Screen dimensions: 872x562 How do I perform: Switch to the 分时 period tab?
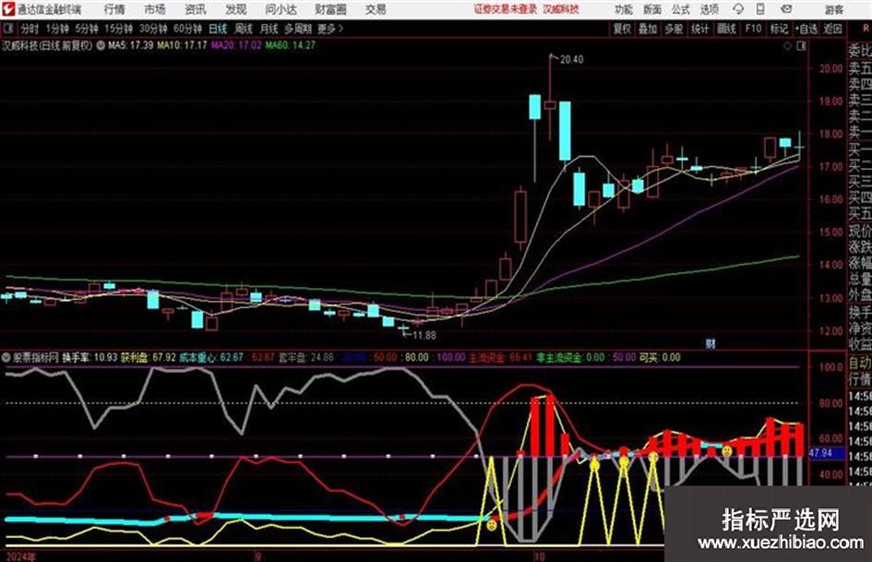coord(30,29)
